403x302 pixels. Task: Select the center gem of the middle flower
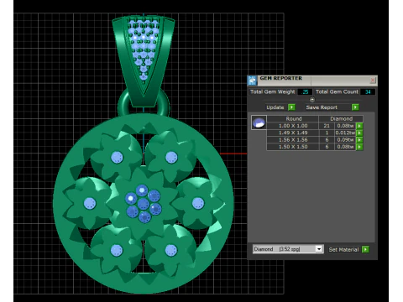(143, 204)
